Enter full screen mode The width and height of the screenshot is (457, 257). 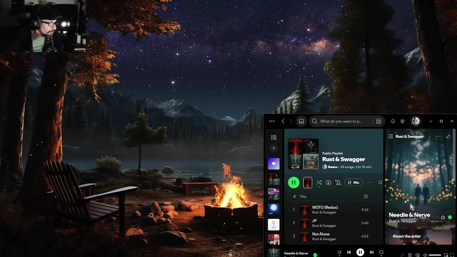coord(452,255)
